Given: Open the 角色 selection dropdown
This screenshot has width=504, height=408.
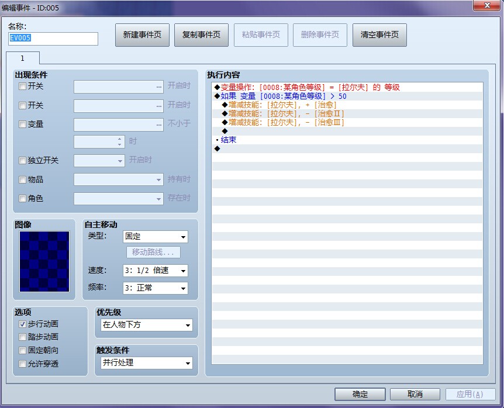Looking at the screenshot, I should coord(118,199).
